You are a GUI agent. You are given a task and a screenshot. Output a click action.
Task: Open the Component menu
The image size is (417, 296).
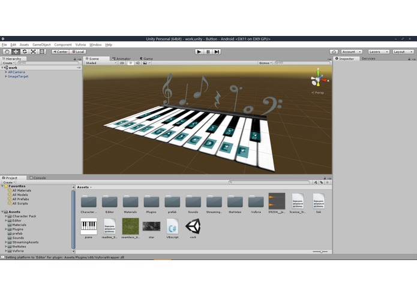click(63, 44)
